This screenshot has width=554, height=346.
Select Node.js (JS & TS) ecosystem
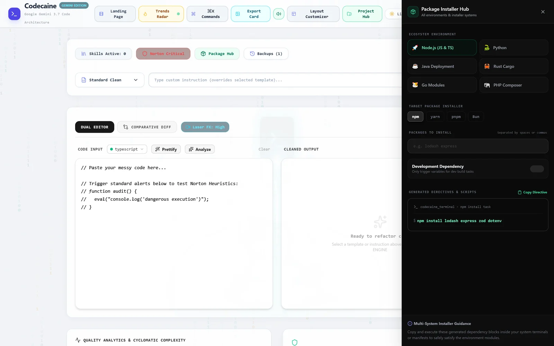[442, 47]
